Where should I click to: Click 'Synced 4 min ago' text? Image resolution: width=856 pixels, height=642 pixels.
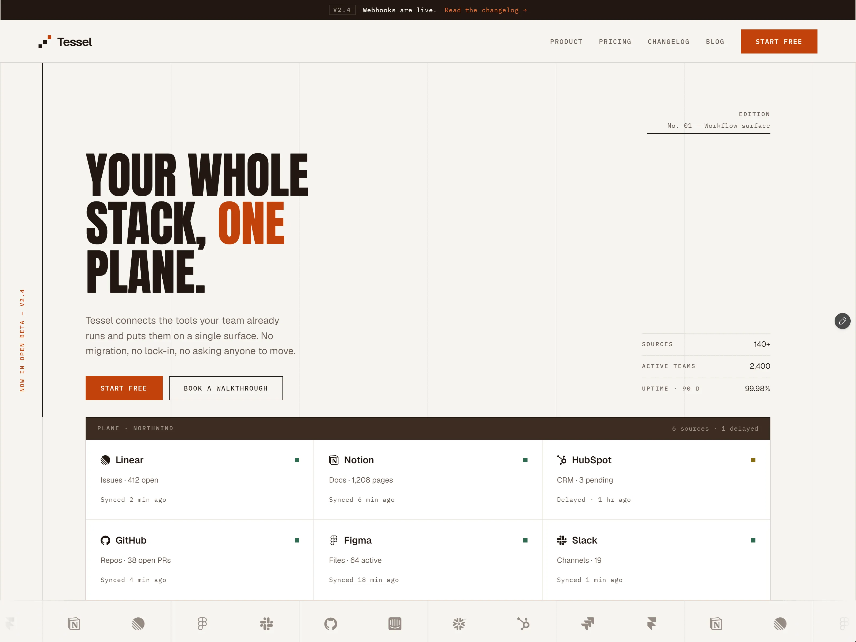pyautogui.click(x=133, y=580)
